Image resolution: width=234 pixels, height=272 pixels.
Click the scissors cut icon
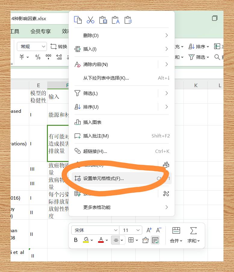tap(90, 20)
